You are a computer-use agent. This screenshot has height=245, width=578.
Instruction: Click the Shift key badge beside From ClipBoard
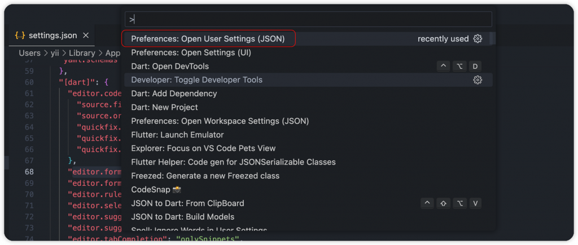pos(444,203)
